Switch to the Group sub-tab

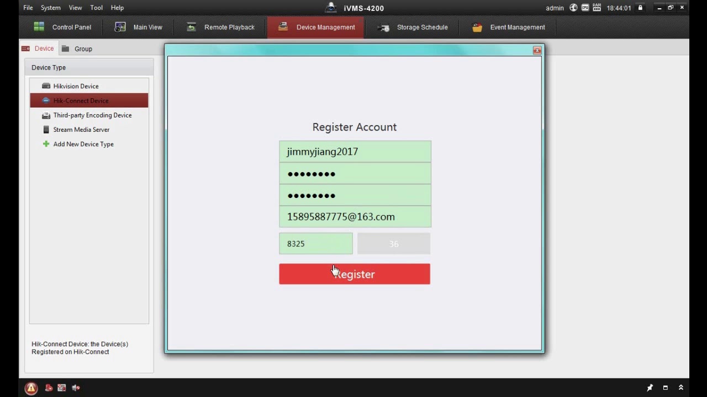click(77, 49)
